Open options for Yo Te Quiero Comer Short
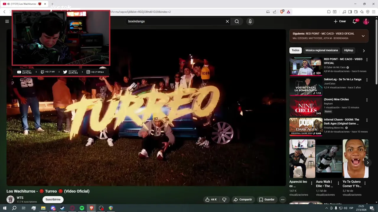Image resolution: width=378 pixels, height=212 pixels. coord(365,183)
